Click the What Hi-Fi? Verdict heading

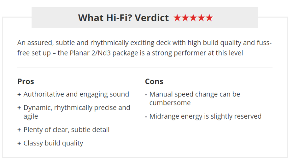click(123, 18)
